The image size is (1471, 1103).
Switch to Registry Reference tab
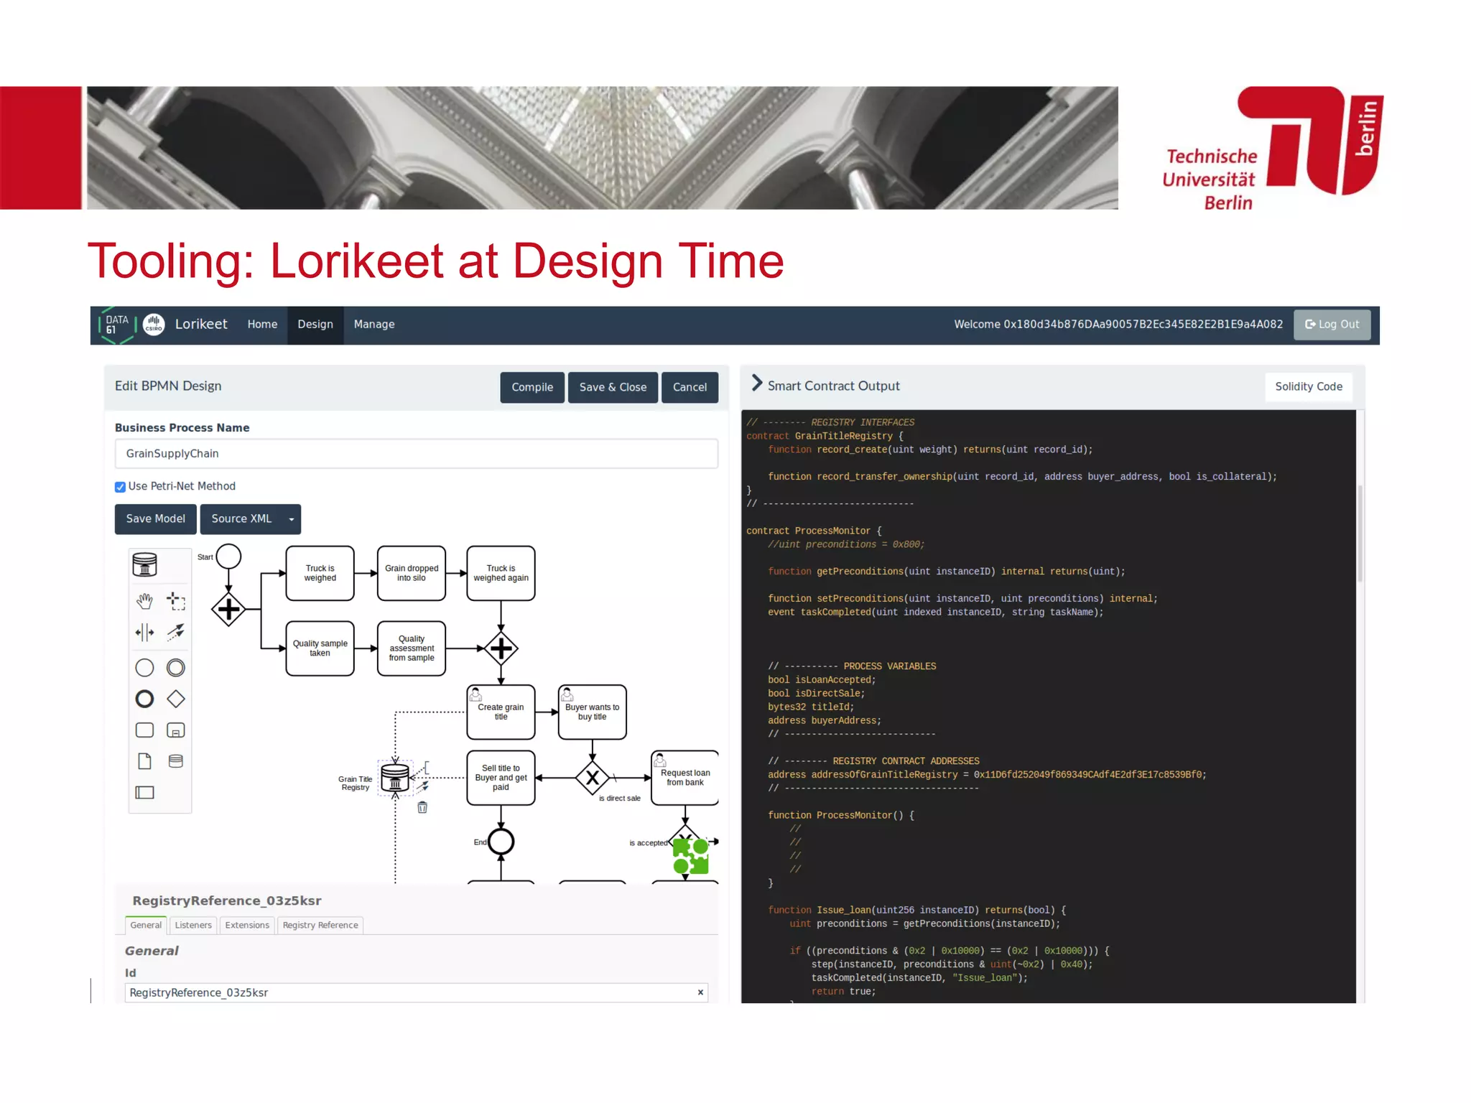[320, 925]
